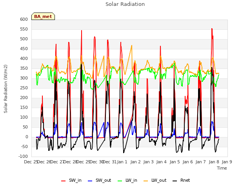This screenshot has width=251, height=188.
Task: Click the red SW_in legend color marker
Action: 64,181
